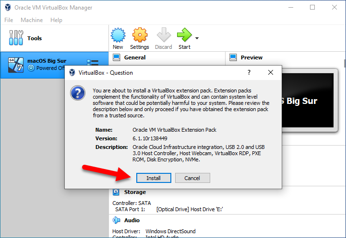
Task: Select the Tools icon in sidebar
Action: [x=17, y=38]
